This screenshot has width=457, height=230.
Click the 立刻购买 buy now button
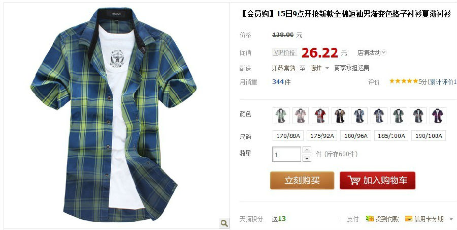pos(302,180)
